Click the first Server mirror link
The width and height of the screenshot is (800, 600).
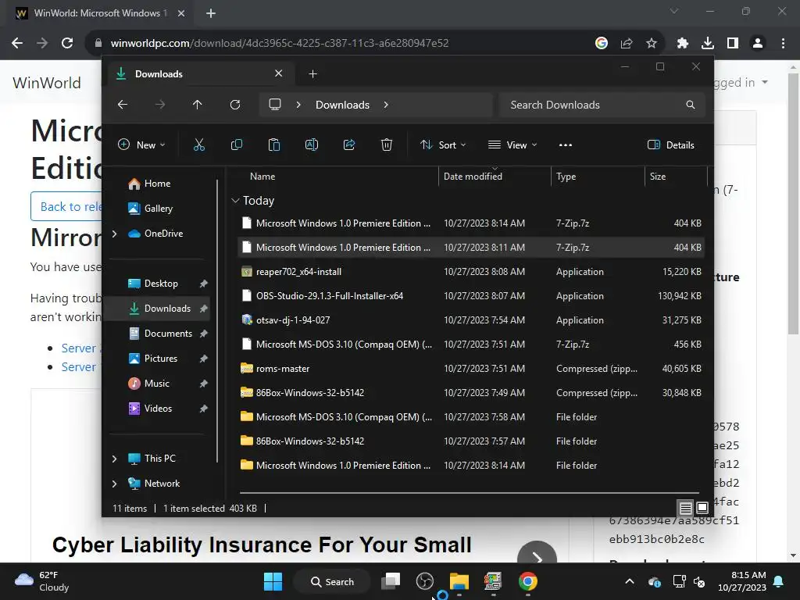(x=80, y=348)
